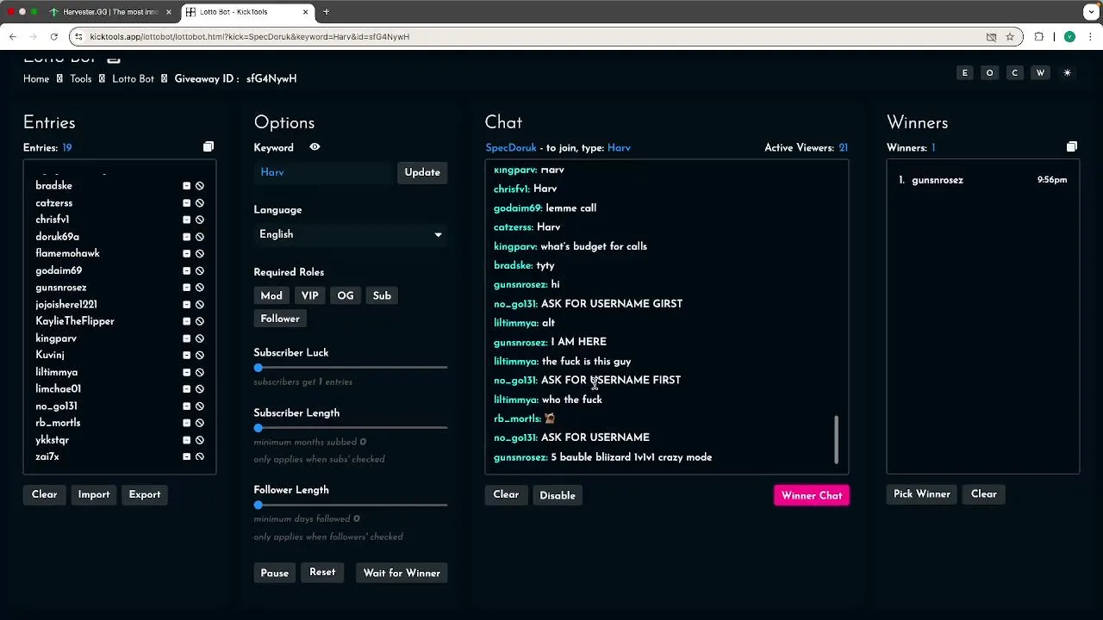
Task: Adjust the Subscriber Length slider
Action: (351, 428)
